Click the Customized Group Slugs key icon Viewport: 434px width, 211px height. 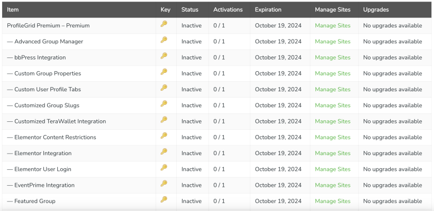point(164,104)
